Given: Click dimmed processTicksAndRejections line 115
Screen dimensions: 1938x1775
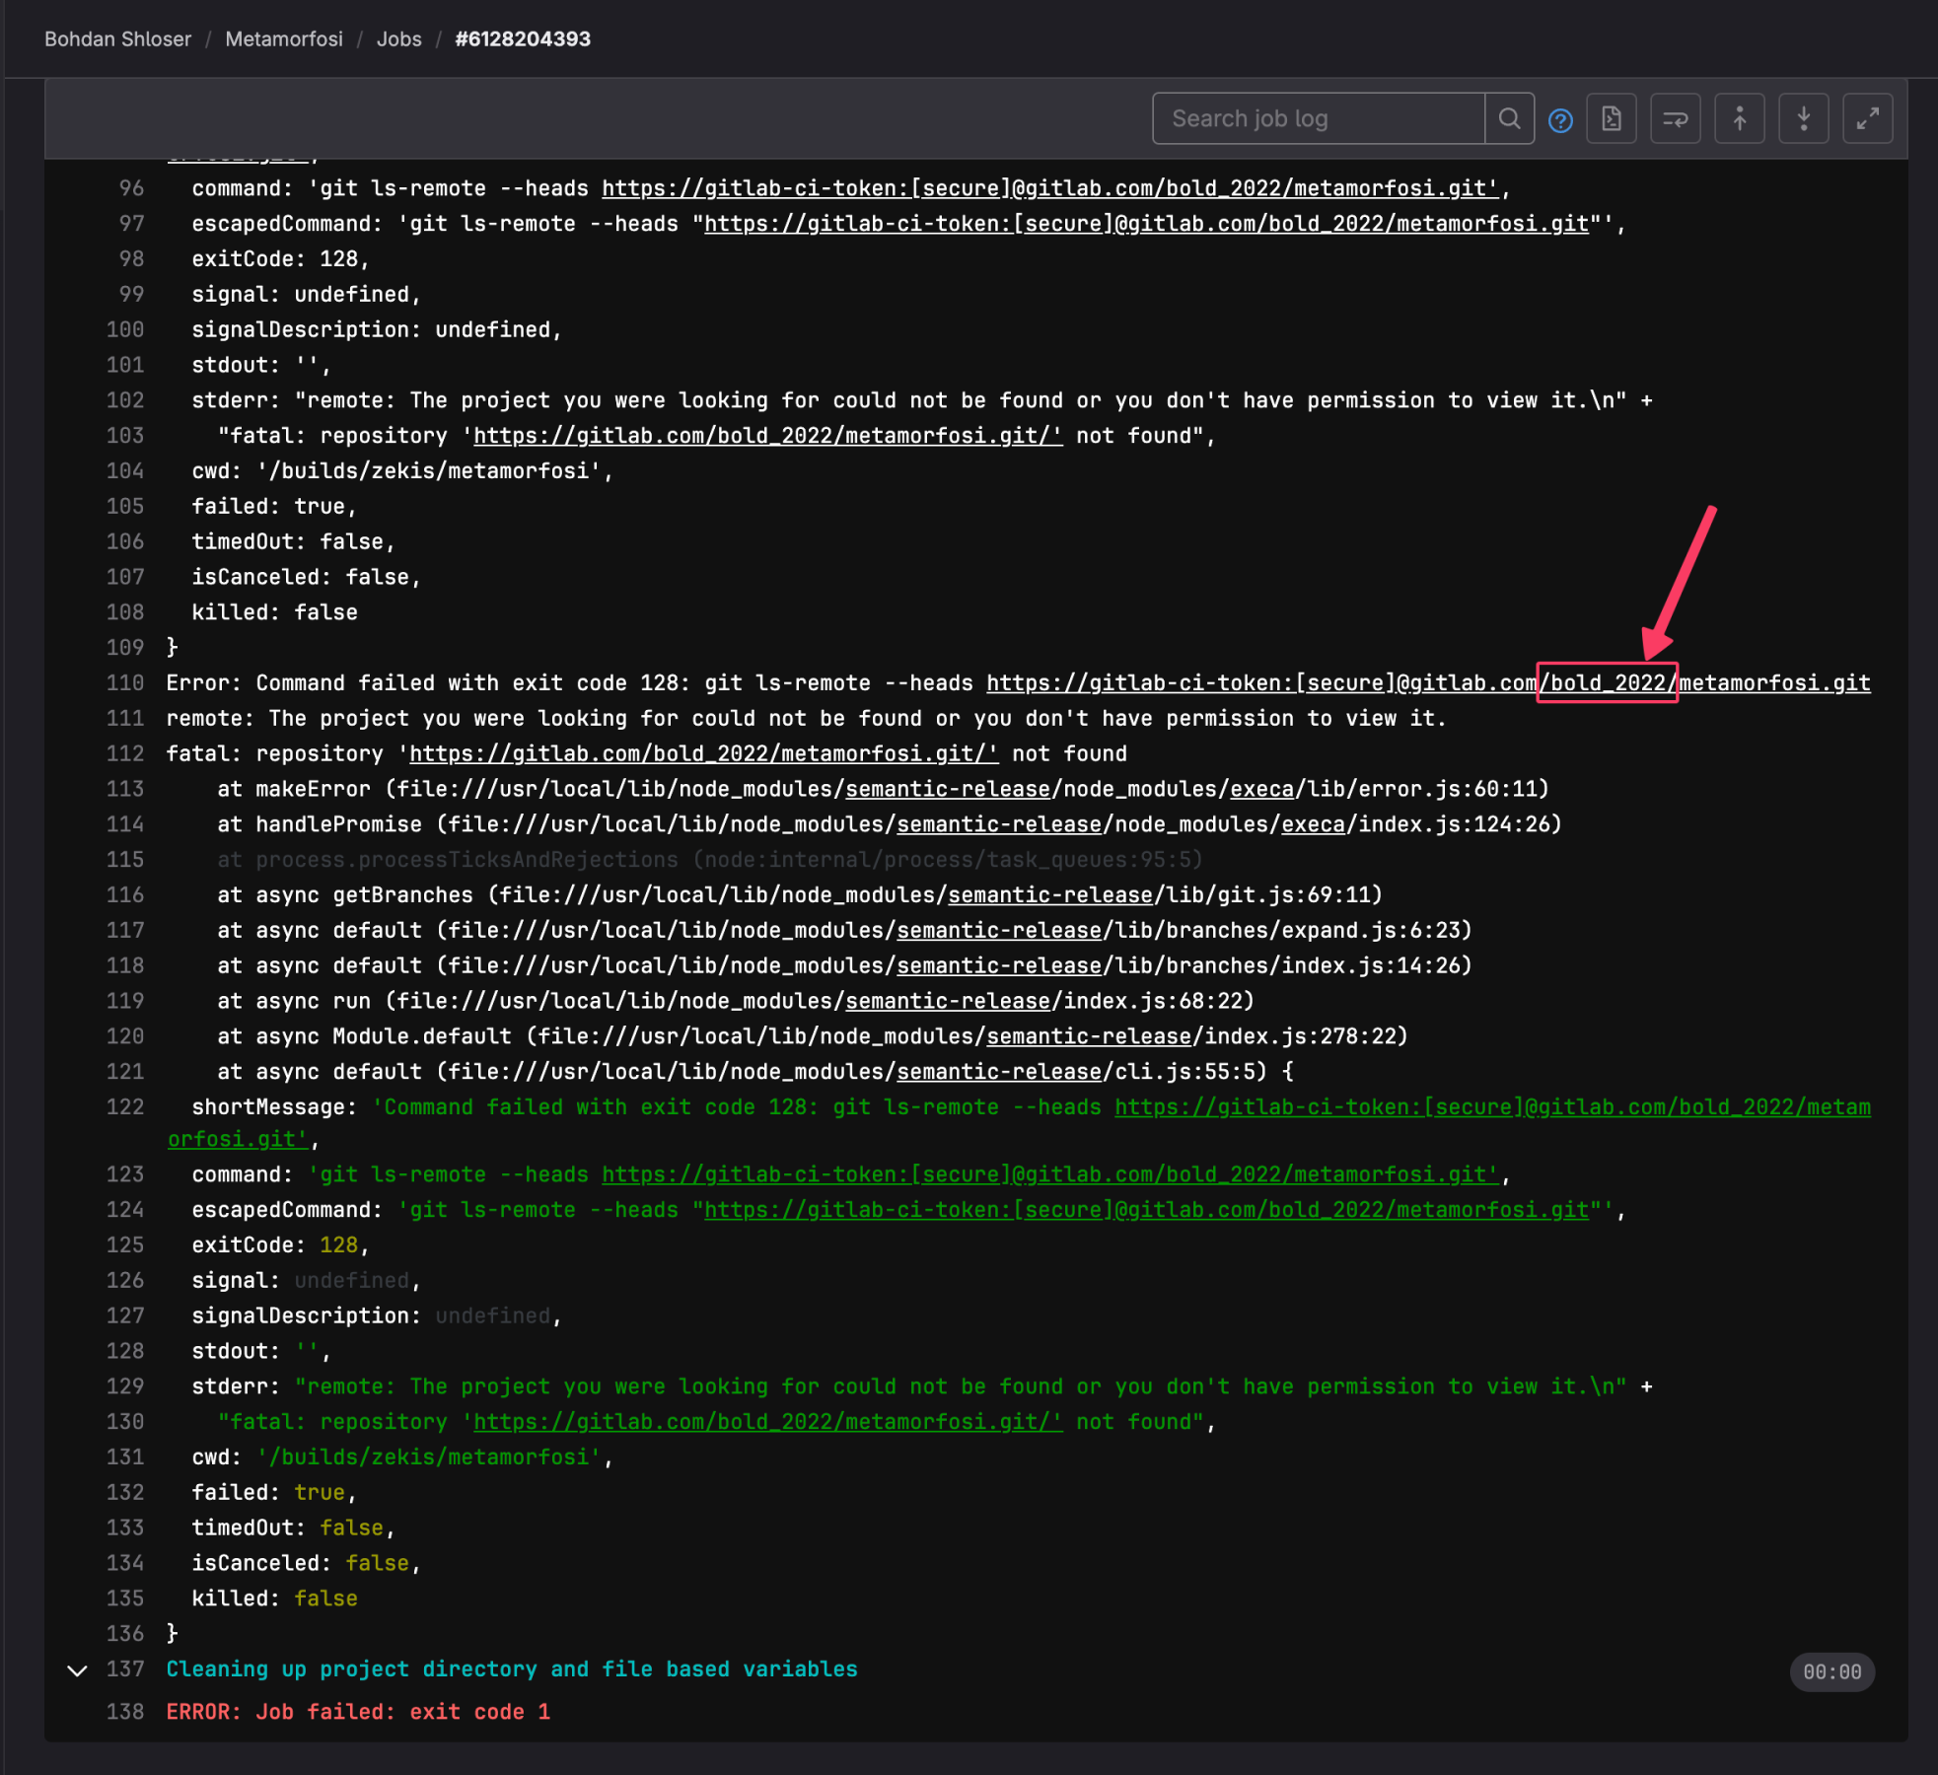Looking at the screenshot, I should click(x=710, y=861).
